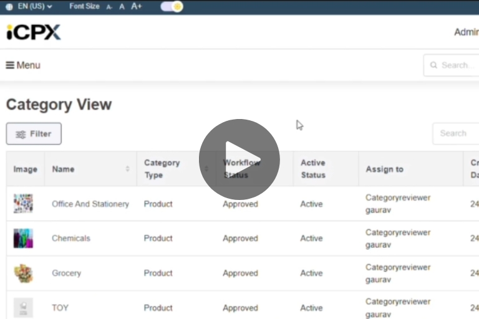Click the top header search field
The image size is (479, 319).
click(x=455, y=65)
